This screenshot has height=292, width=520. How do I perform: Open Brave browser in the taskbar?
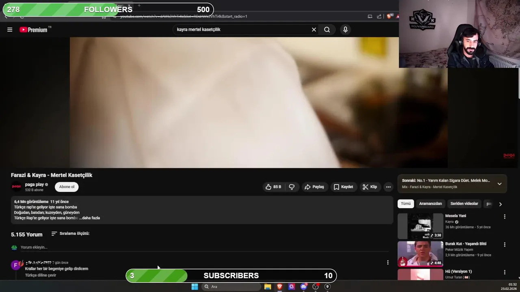click(x=279, y=287)
